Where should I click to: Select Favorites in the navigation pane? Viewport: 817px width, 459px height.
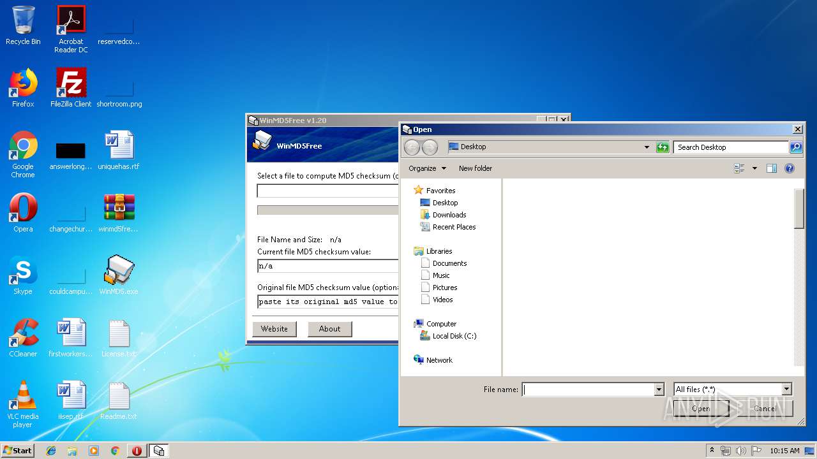(x=440, y=191)
